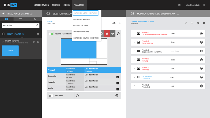Screen dimensions: 210x118
Task: Click Liste de diffusion de la zone link
Action: click(142, 21)
